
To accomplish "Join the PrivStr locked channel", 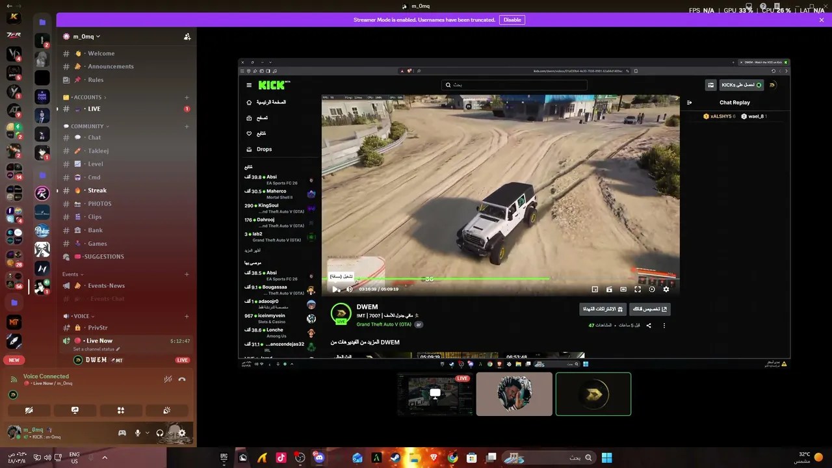I will [126, 328].
